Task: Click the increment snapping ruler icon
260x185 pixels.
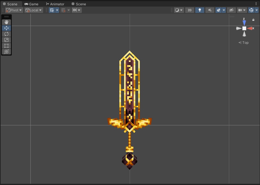Action: coord(75,10)
